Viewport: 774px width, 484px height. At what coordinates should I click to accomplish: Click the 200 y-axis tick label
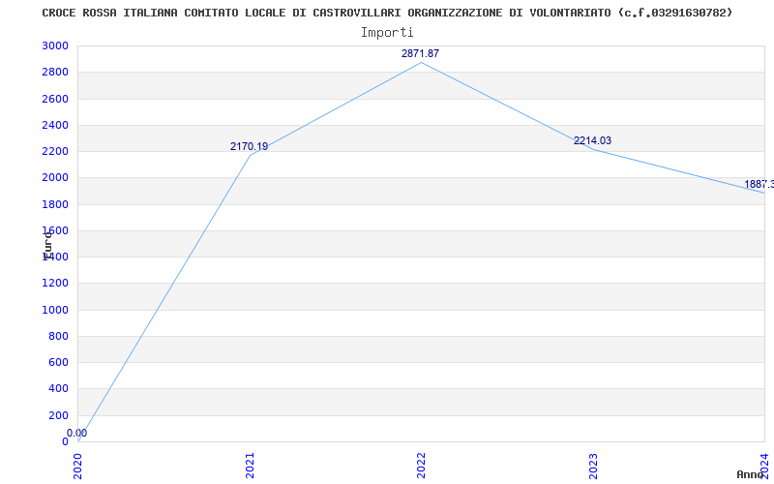tap(58, 415)
